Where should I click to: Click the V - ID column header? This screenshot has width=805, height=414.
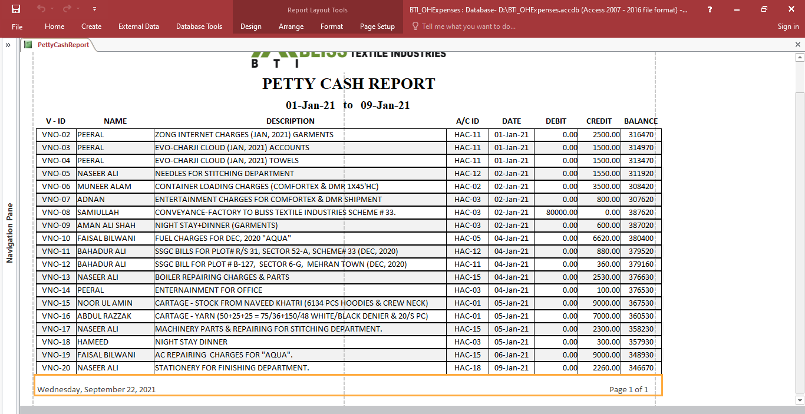(56, 121)
